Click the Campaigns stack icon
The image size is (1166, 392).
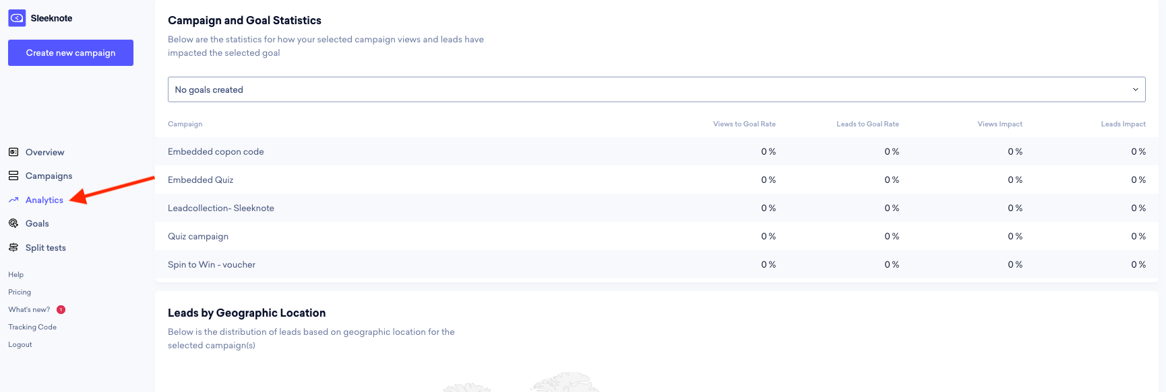13,175
